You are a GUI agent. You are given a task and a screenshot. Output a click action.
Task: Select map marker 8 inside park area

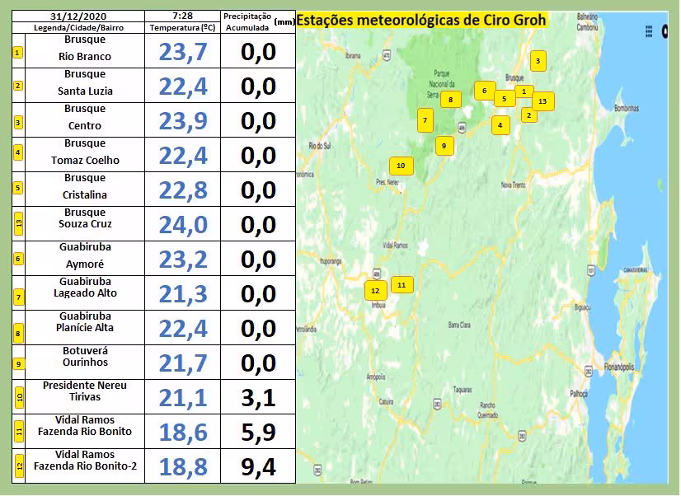451,100
